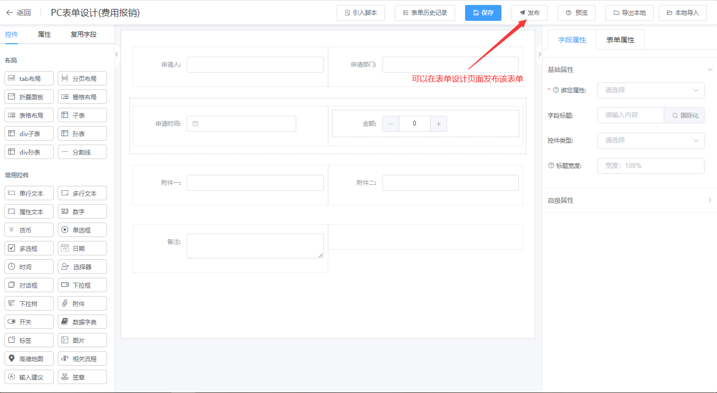The width and height of the screenshot is (717, 393).
Task: Open the 控件类型 dropdown
Action: pos(650,141)
